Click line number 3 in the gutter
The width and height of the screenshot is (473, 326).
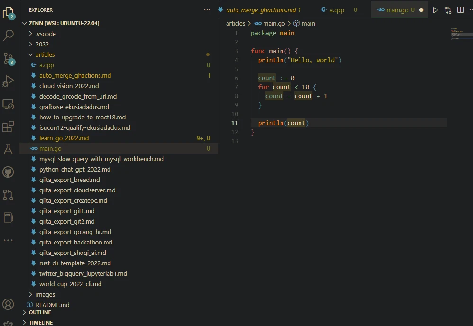(236, 51)
